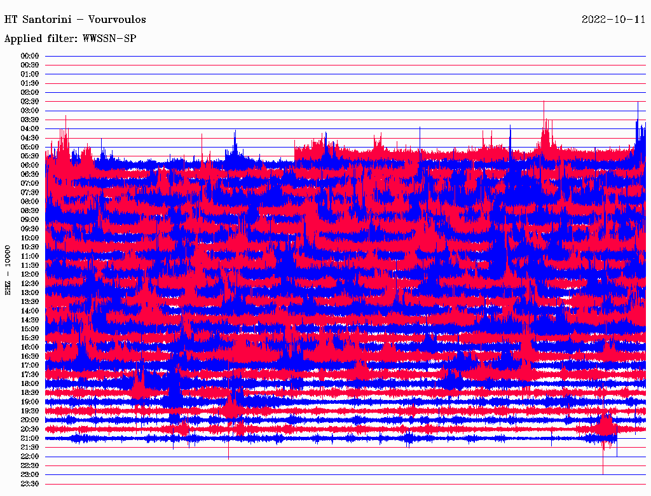This screenshot has width=651, height=496.
Task: Select the 17:30 time label
Action: pos(30,375)
